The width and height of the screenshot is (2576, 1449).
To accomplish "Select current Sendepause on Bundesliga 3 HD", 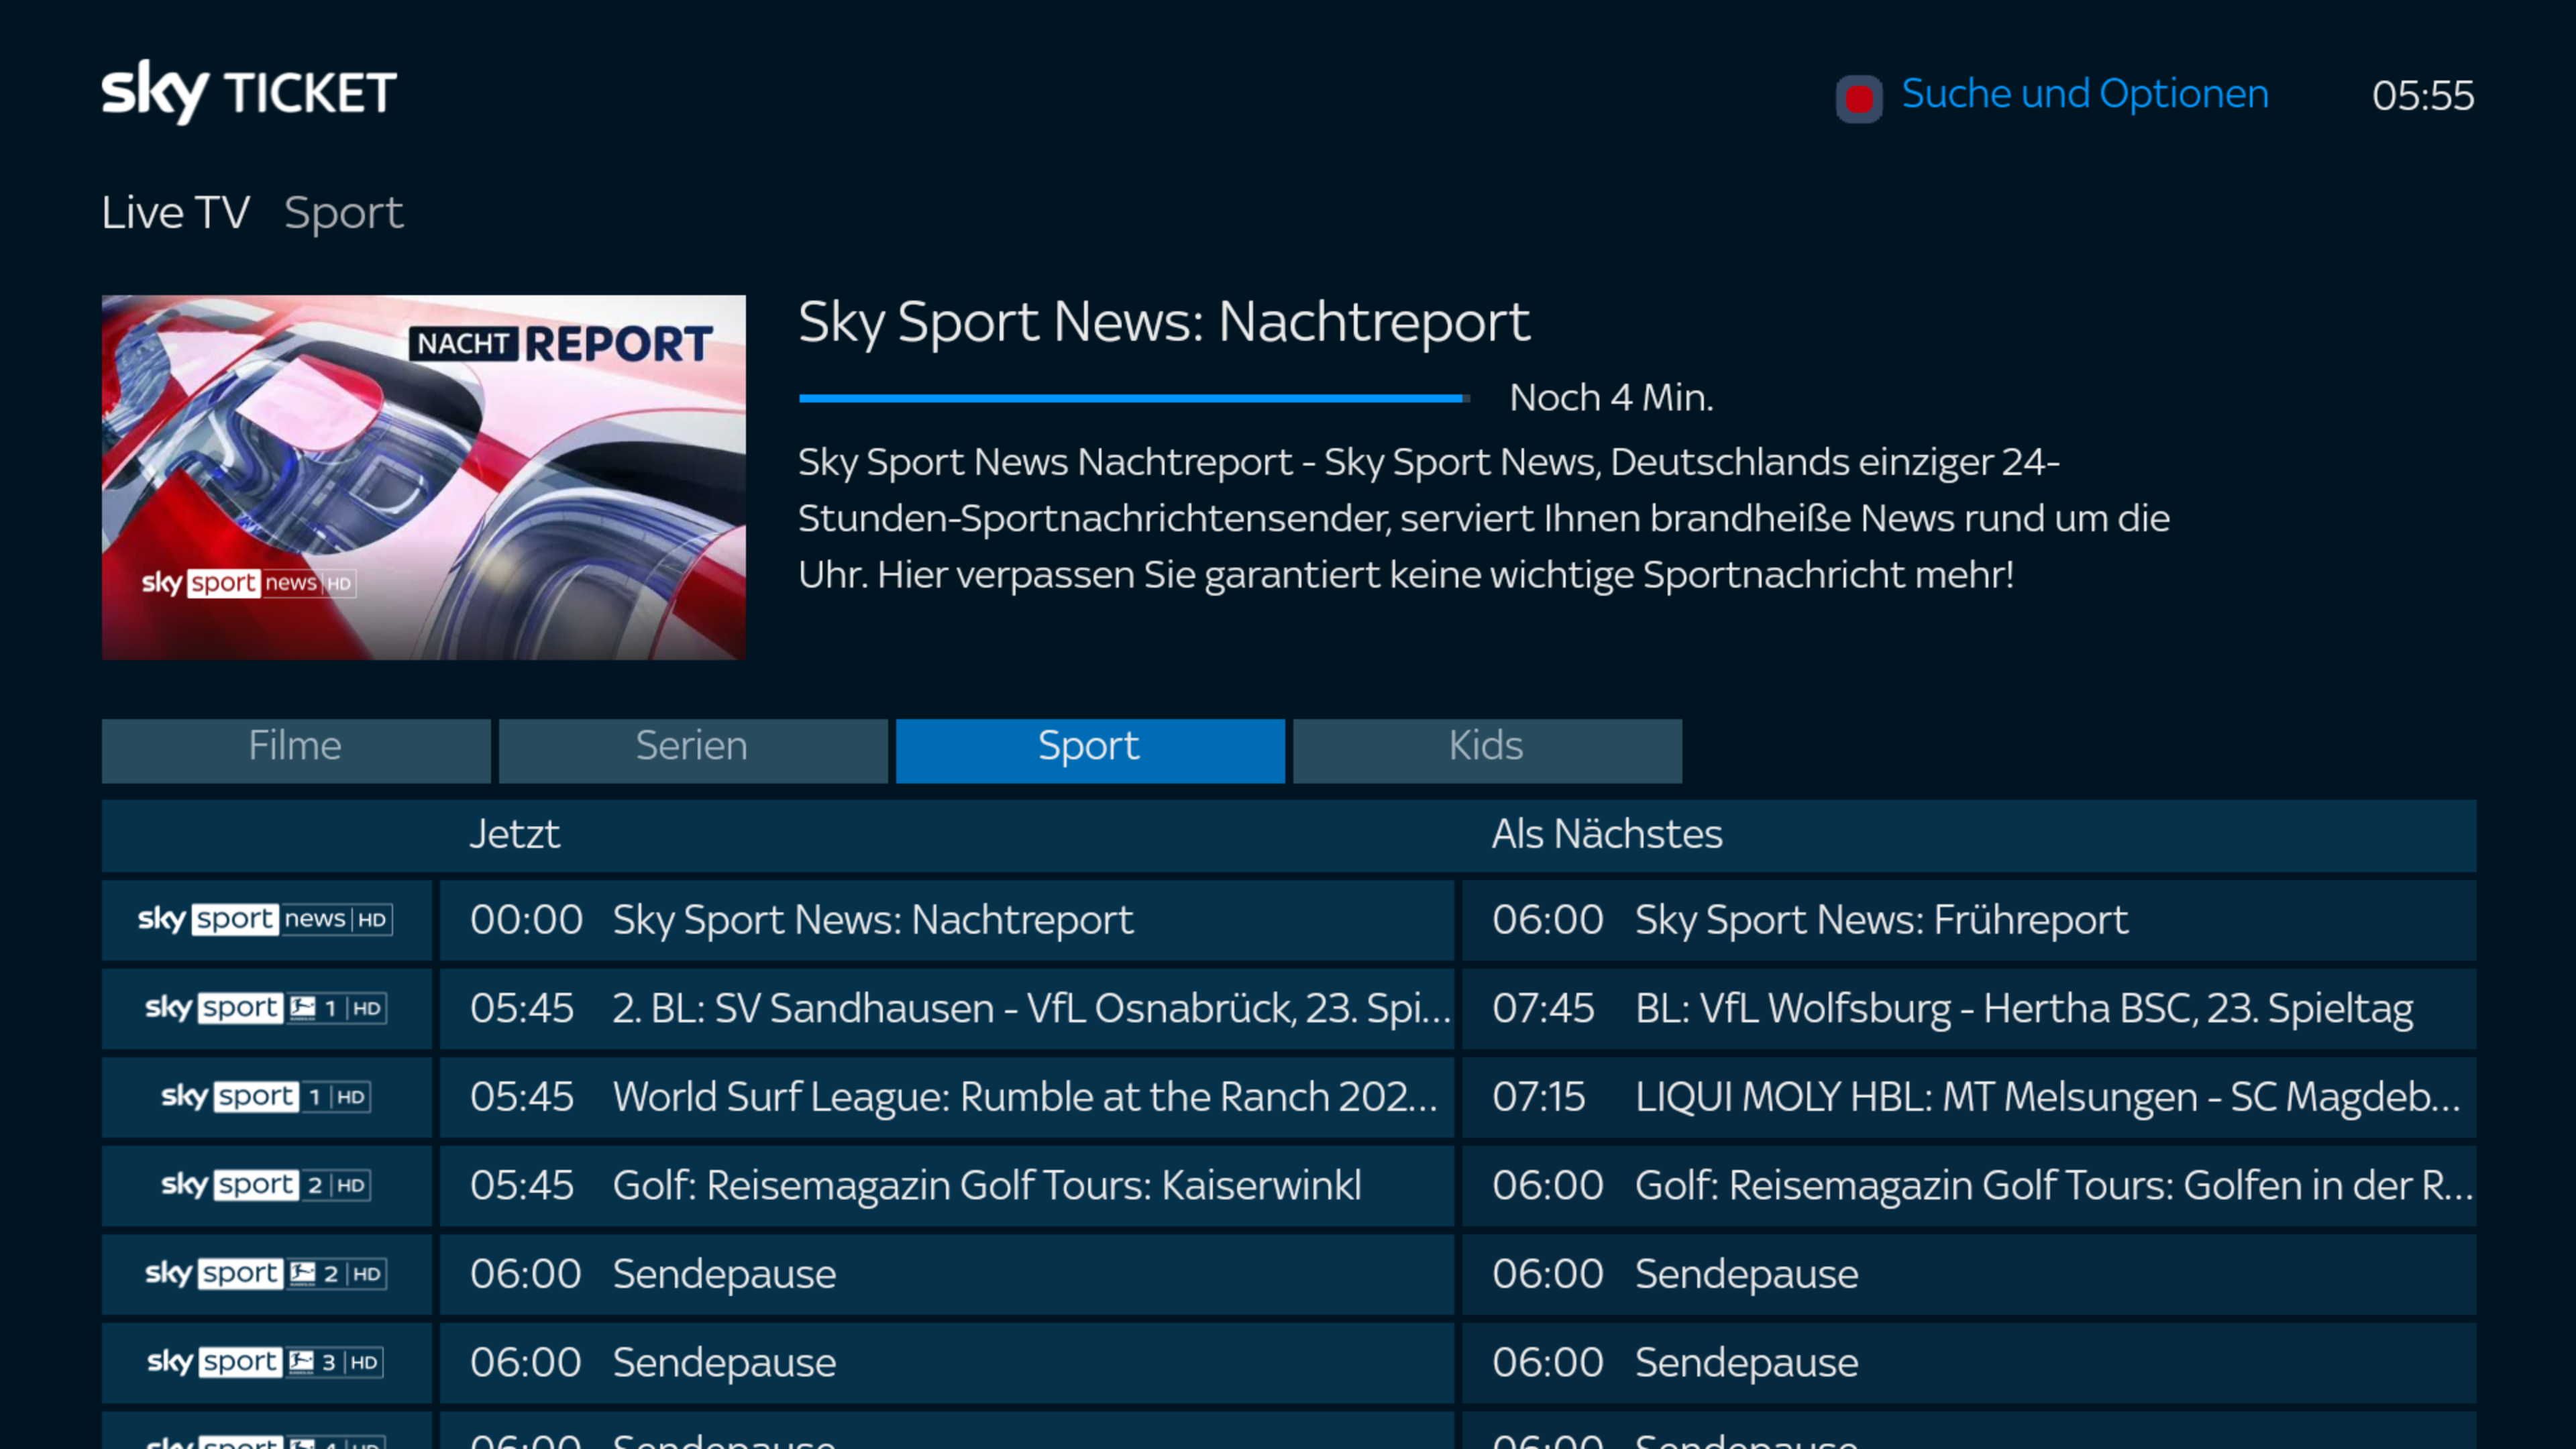I will click(x=947, y=1362).
